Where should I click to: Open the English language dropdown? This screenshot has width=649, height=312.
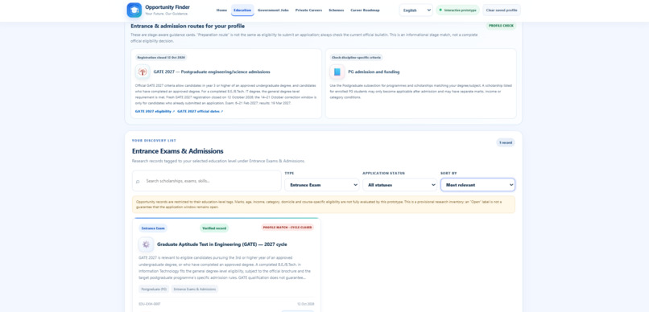[416, 10]
